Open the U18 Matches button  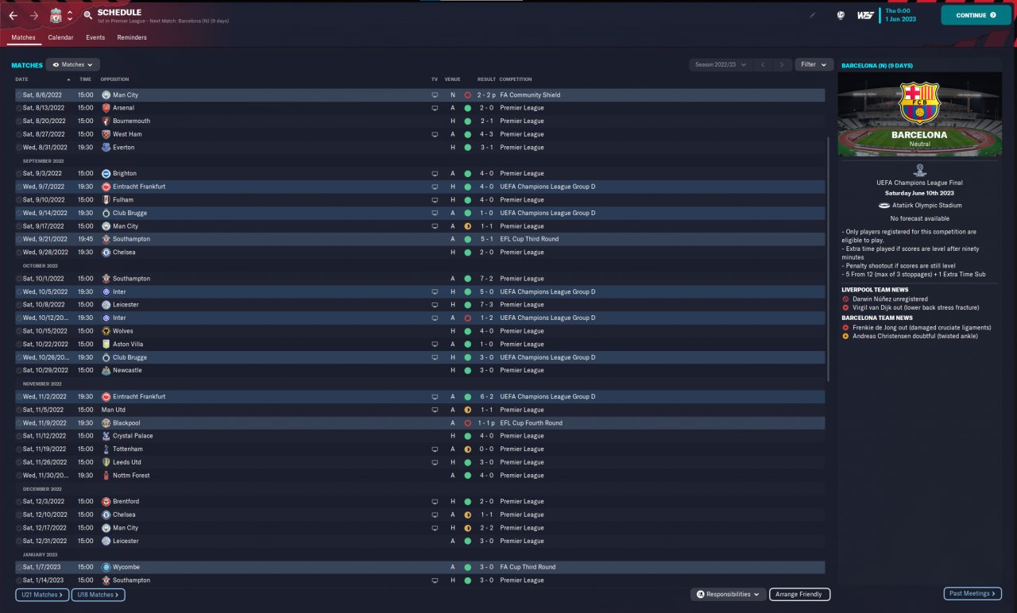98,594
